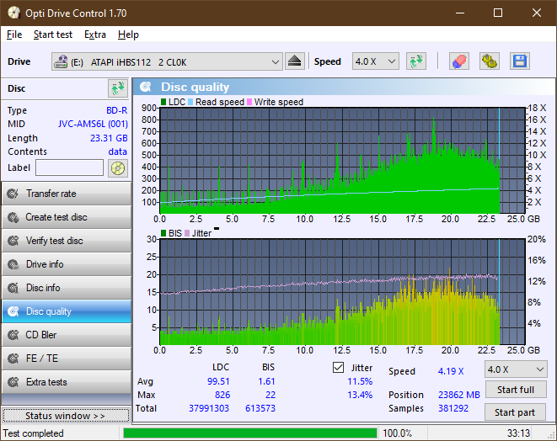The width and height of the screenshot is (557, 441).
Task: Click the Start full button
Action: (516, 390)
